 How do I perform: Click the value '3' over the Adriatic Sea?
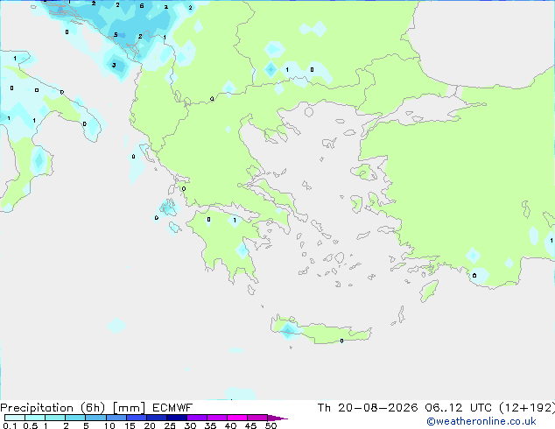tap(114, 65)
